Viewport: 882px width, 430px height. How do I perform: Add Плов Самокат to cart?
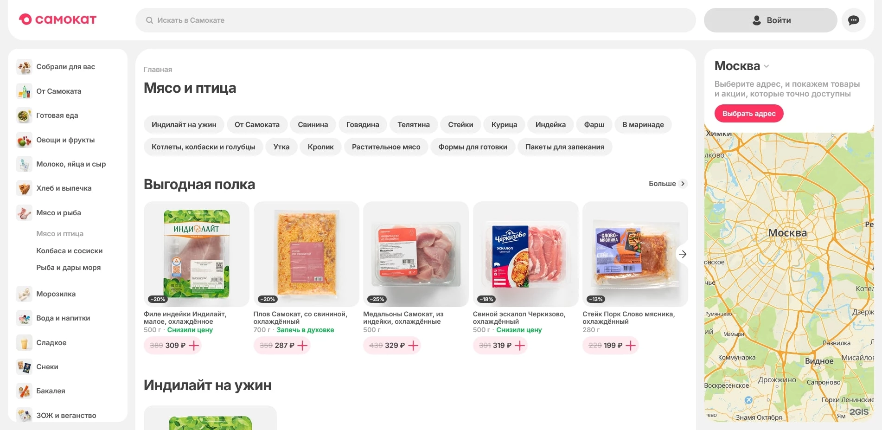(x=302, y=346)
